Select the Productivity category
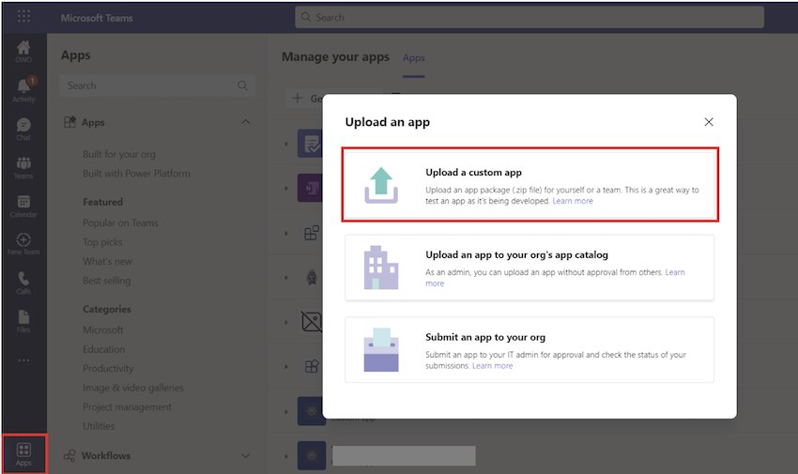Screen dimensions: 798x474 tap(108, 368)
